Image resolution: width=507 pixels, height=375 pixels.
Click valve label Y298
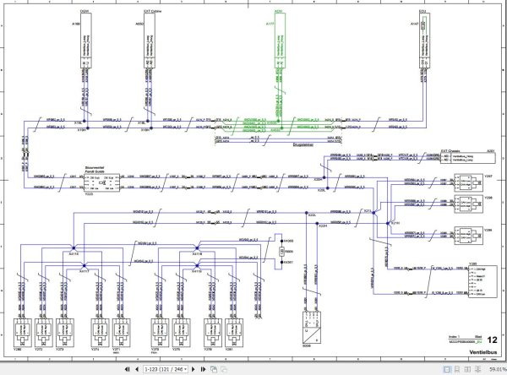[488, 198]
